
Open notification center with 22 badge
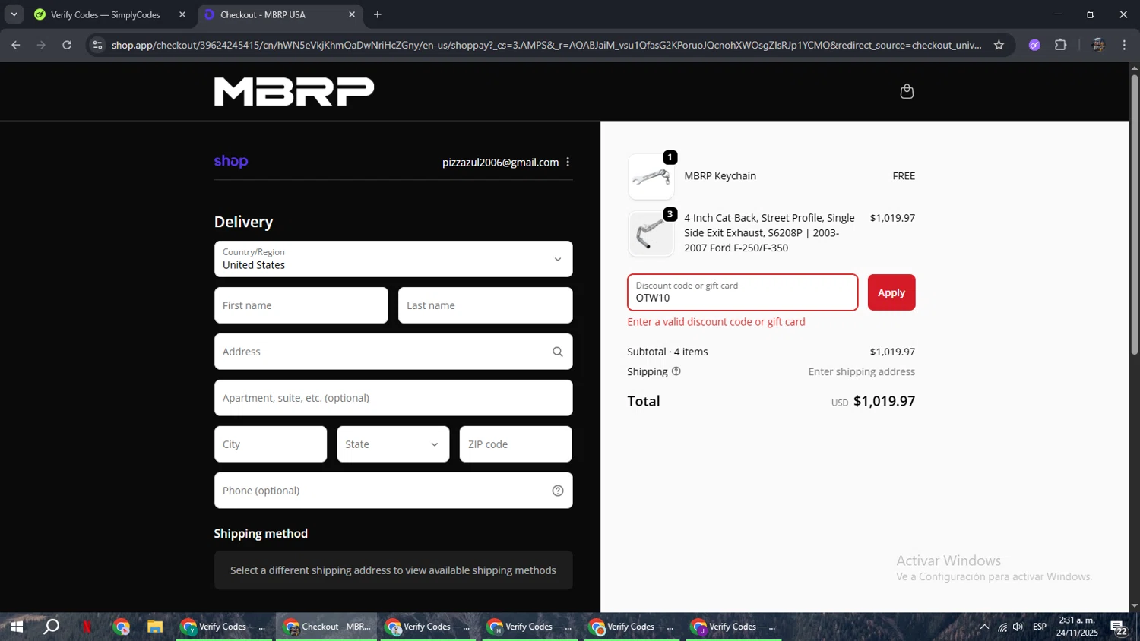1119,627
